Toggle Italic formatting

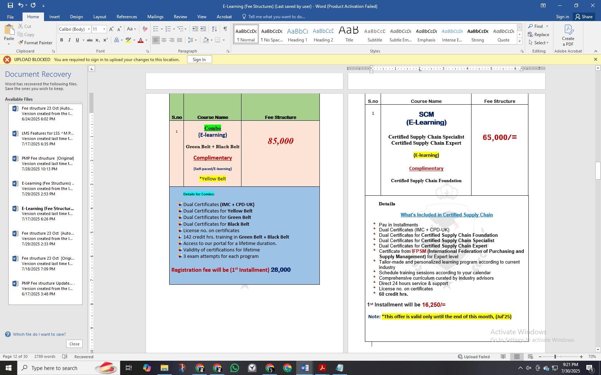tap(69, 40)
